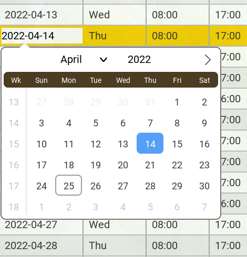
Task: Pick April 1 on the calendar
Action: (x=177, y=102)
